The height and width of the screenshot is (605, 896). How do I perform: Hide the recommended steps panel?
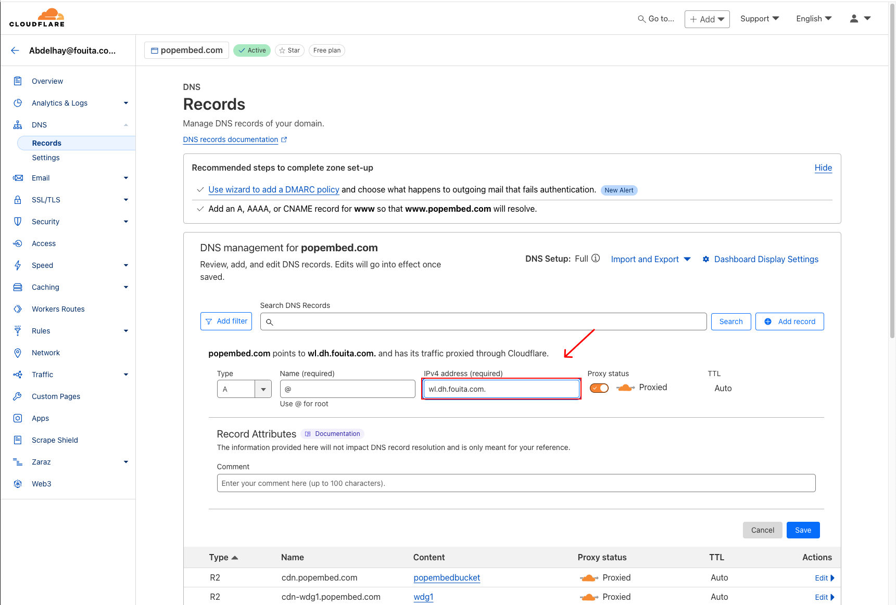coord(823,168)
